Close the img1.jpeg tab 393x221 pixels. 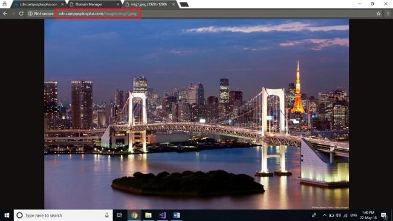[x=174, y=4]
